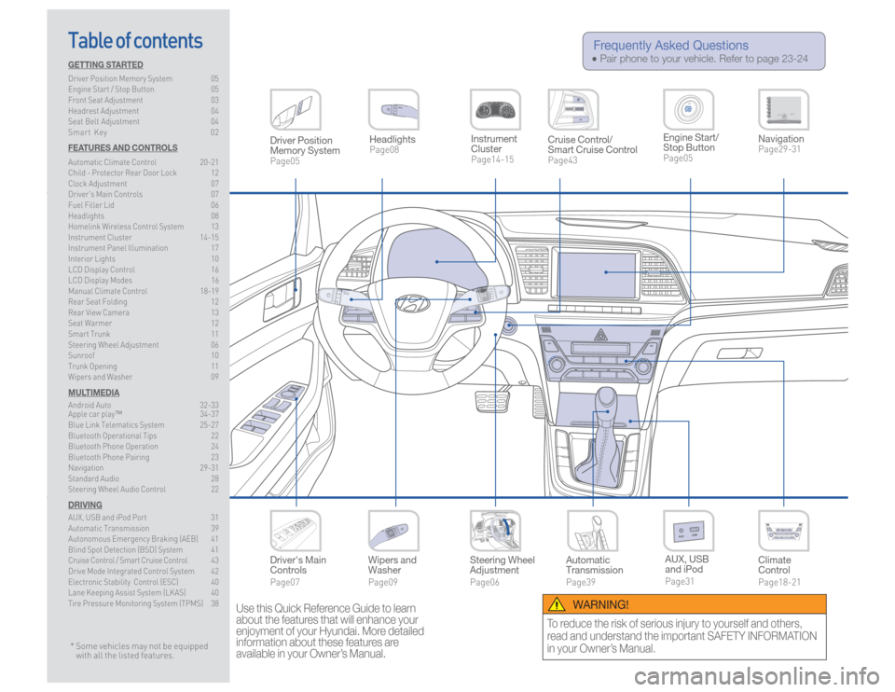Select 'Homelink Wireless Control System' entry
Image resolution: width=895 pixels, height=692 pixels.
pos(144,227)
